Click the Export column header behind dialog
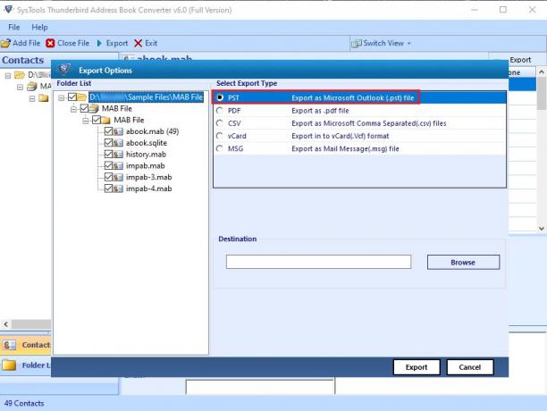Viewport: 547px width, 411px height. pos(520,60)
